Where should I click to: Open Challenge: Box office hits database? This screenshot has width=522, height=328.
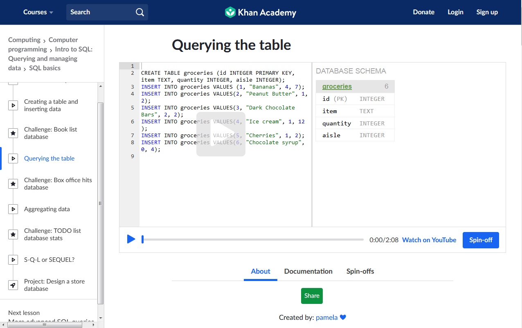58,184
